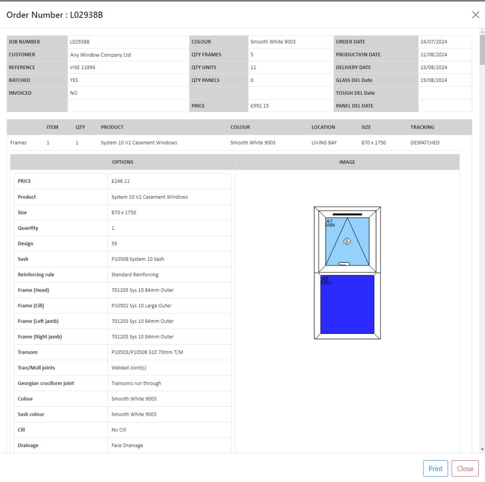Click the red Close button
Viewport: 485px width, 482px height.
click(465, 468)
